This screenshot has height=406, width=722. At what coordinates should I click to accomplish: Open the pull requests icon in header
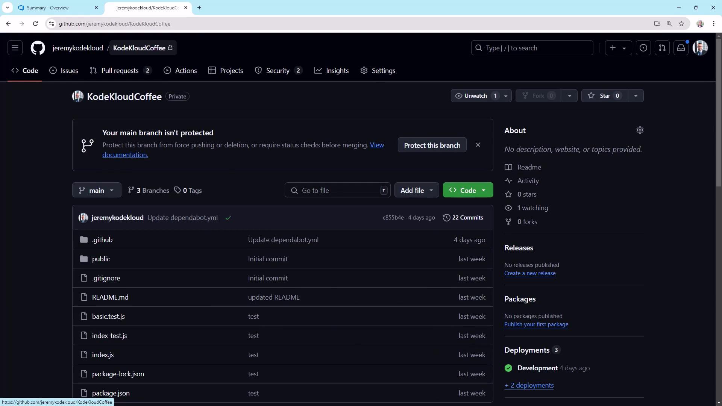click(x=662, y=48)
